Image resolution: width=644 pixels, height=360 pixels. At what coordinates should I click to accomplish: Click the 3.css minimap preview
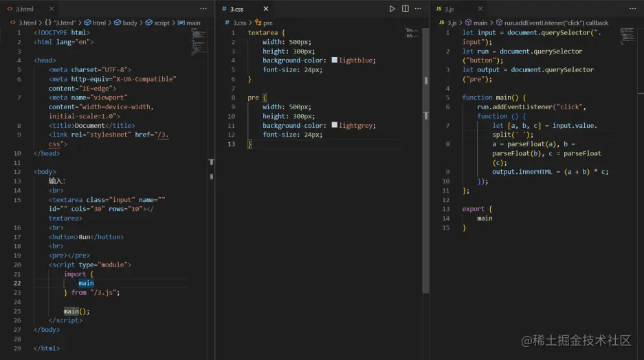click(x=412, y=33)
